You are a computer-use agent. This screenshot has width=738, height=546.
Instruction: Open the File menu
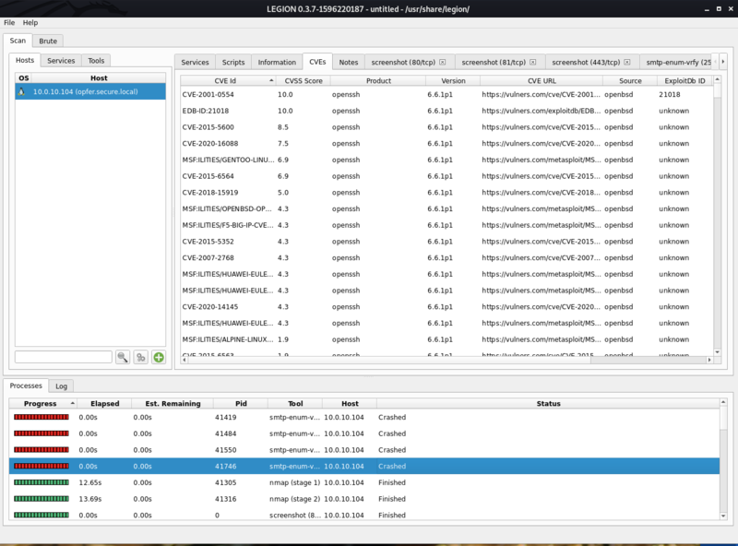point(9,22)
